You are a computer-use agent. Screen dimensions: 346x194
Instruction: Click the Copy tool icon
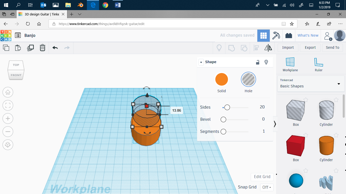pyautogui.click(x=6, y=47)
